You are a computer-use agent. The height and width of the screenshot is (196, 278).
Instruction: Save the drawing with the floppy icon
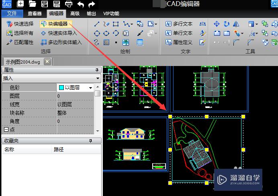45,4
